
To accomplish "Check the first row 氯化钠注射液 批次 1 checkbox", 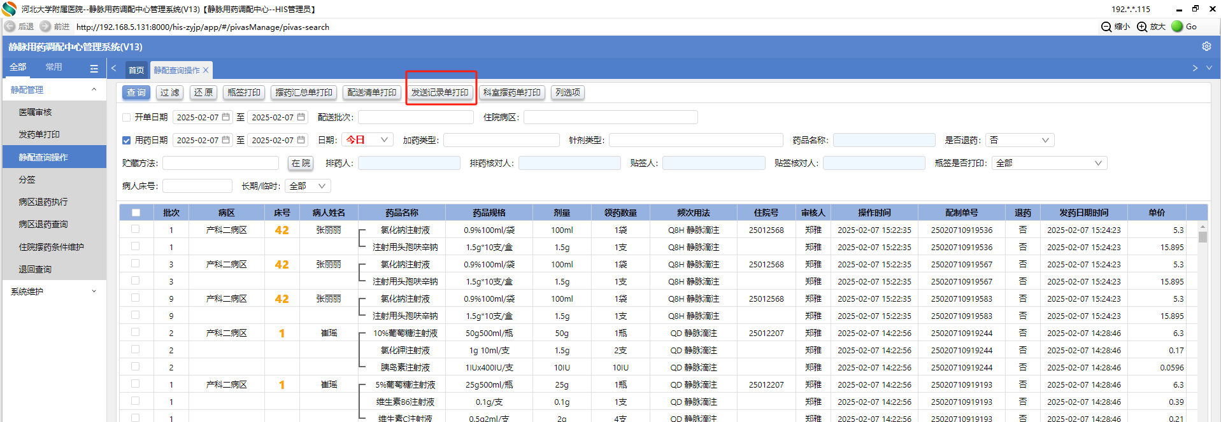I will tap(135, 229).
